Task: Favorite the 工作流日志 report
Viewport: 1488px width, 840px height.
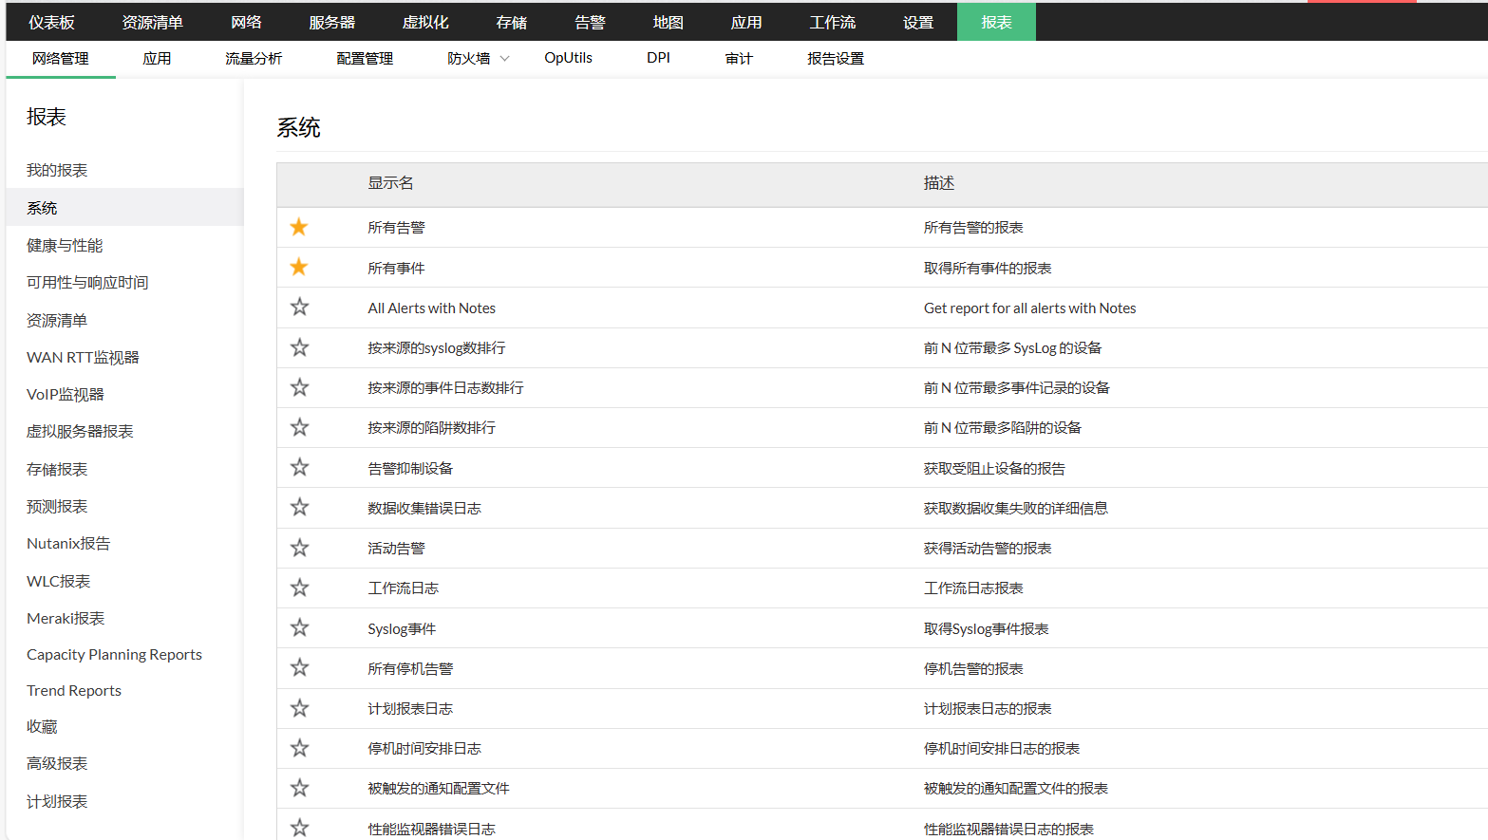Action: (299, 588)
